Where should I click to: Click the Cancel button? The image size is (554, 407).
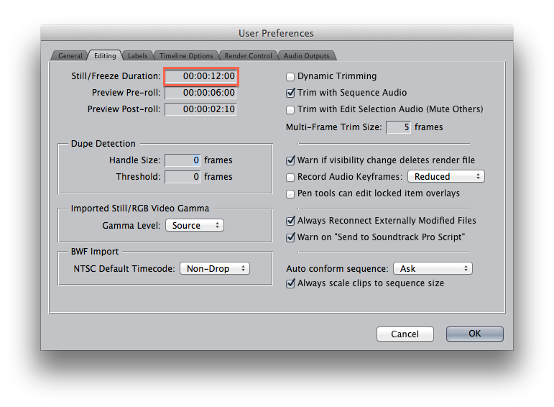tap(405, 334)
